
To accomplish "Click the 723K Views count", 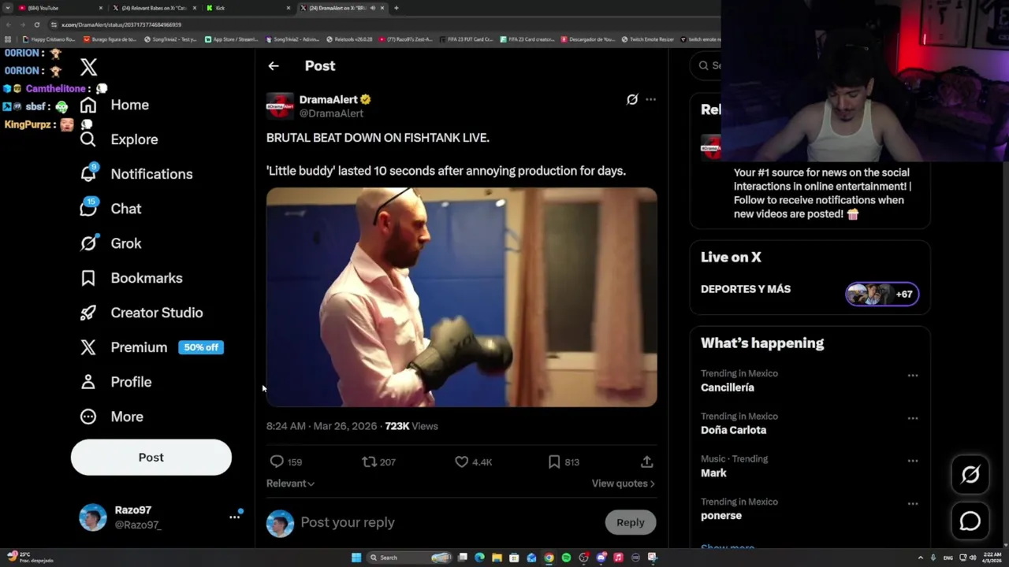I will [411, 426].
